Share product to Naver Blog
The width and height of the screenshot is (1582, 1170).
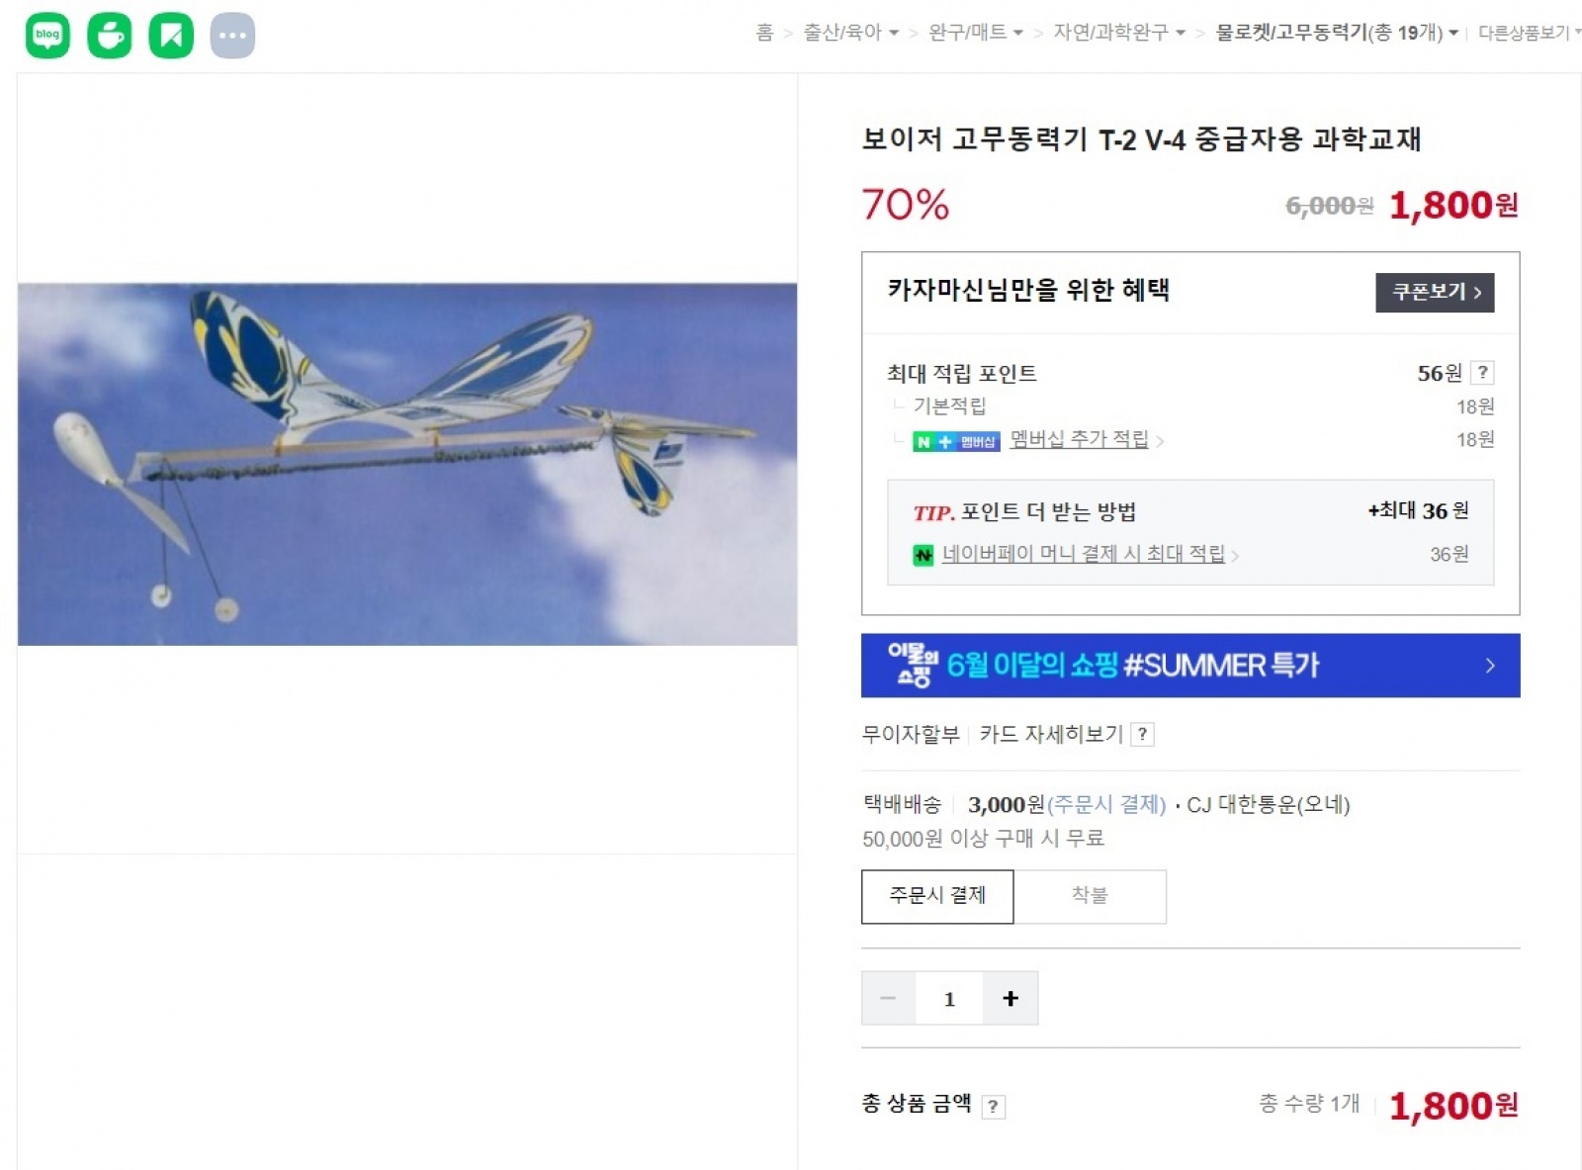coord(47,36)
